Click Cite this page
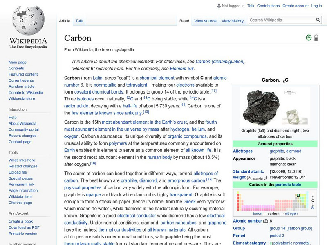This screenshot has height=245, width=327. tap(20, 202)
